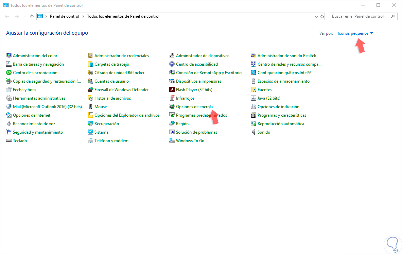Open the Firewall de Windows Defender icon

[x=90, y=90]
